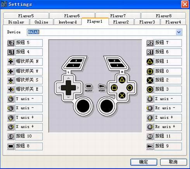
Task: Click the 'Rz axis +' mapping field
Action: coord(168,127)
